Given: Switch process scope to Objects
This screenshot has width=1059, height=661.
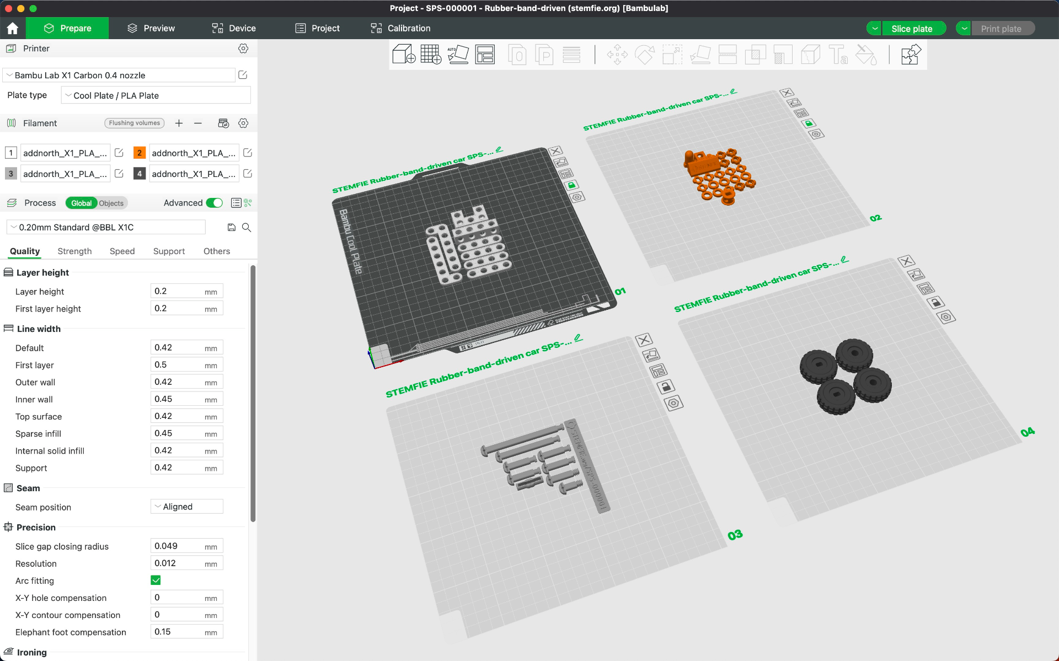Looking at the screenshot, I should pyautogui.click(x=111, y=203).
